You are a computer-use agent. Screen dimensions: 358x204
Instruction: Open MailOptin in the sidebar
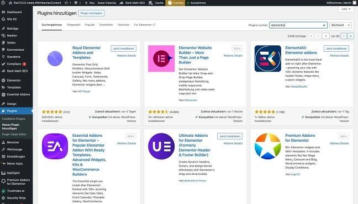13,173
